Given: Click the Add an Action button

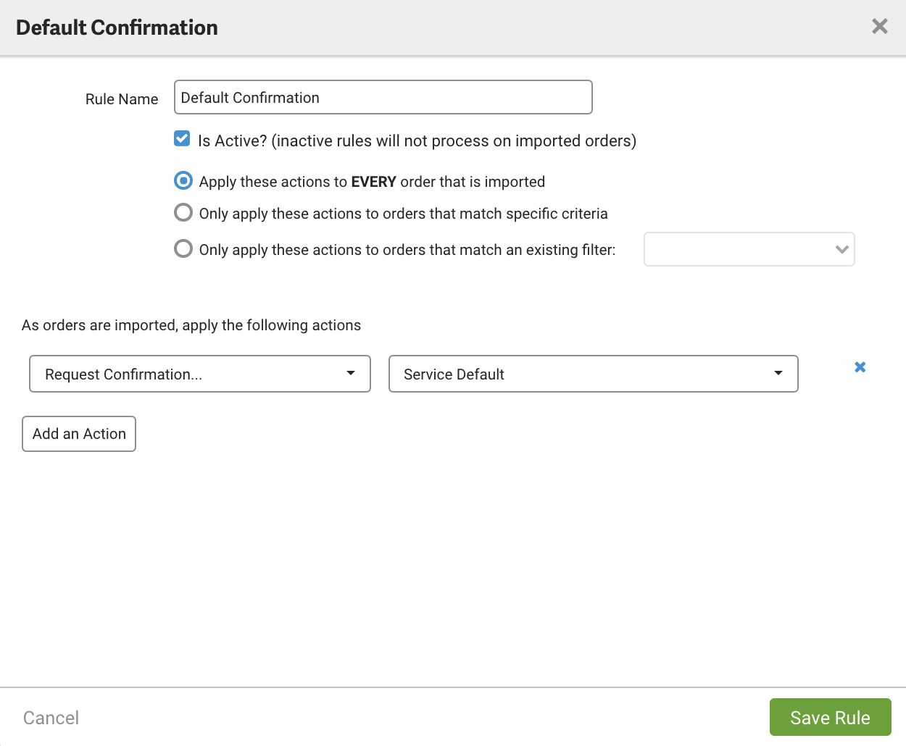Looking at the screenshot, I should pyautogui.click(x=79, y=434).
